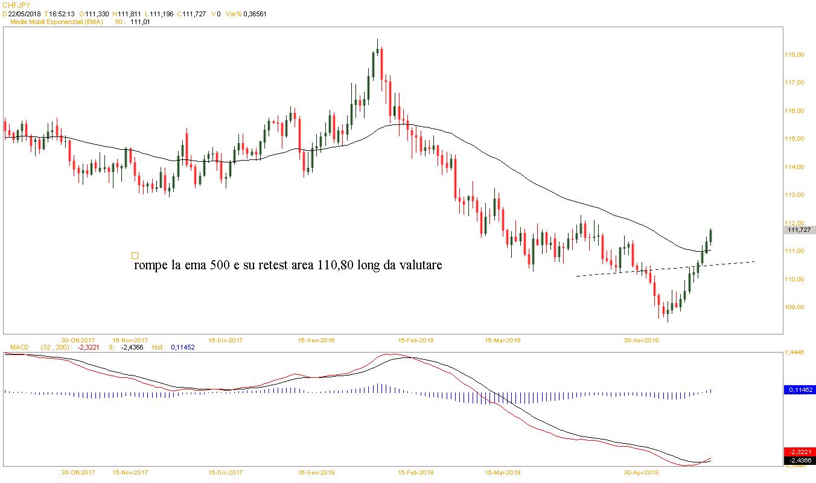Click 15-Nov-2017 on the MACD pane time axis

(130, 472)
